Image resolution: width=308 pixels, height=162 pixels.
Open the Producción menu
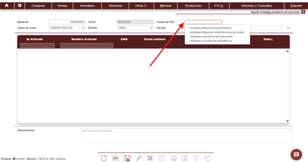click(x=193, y=6)
